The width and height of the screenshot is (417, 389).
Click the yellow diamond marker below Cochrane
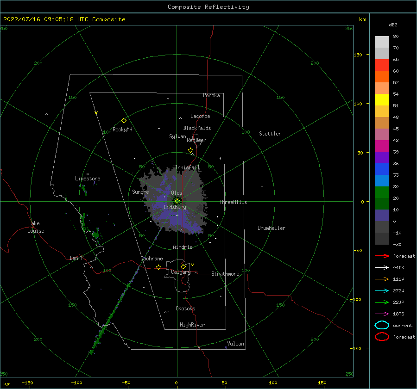tap(159, 267)
